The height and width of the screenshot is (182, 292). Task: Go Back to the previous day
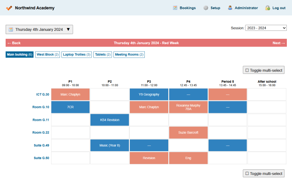pyautogui.click(x=14, y=43)
